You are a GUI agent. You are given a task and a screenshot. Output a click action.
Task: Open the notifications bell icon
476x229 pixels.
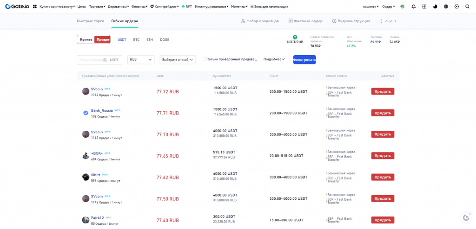[413, 6]
